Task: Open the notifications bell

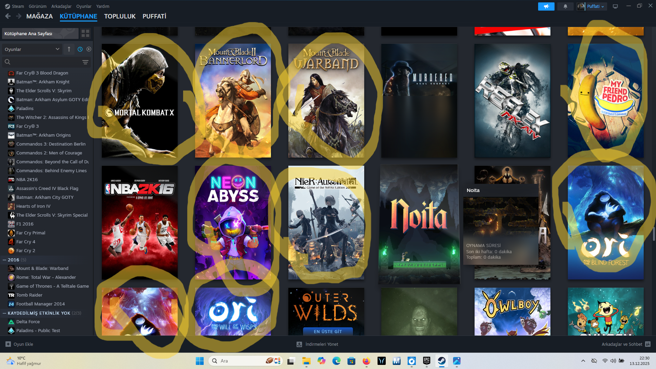Action: click(565, 6)
